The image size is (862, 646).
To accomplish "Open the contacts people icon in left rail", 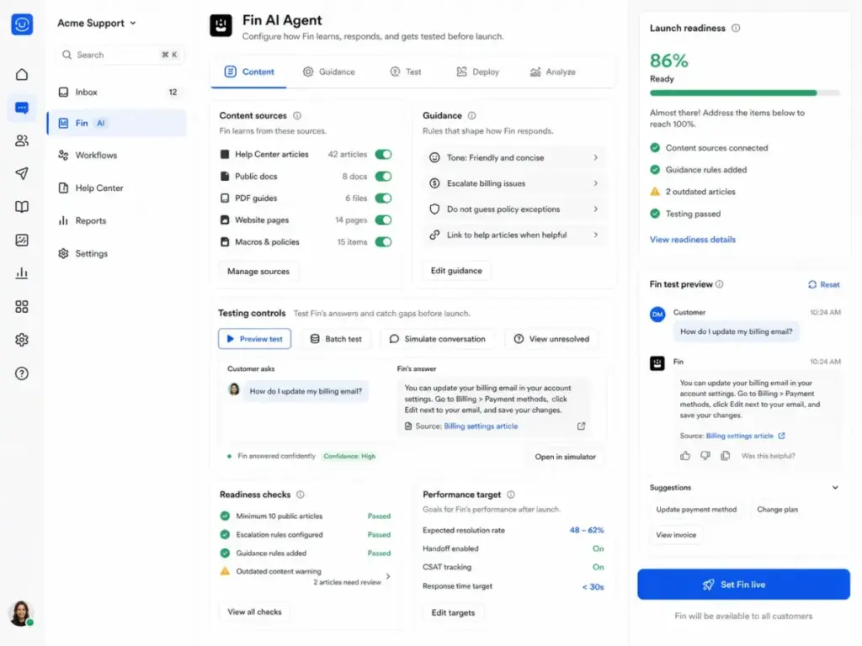I will tap(21, 140).
